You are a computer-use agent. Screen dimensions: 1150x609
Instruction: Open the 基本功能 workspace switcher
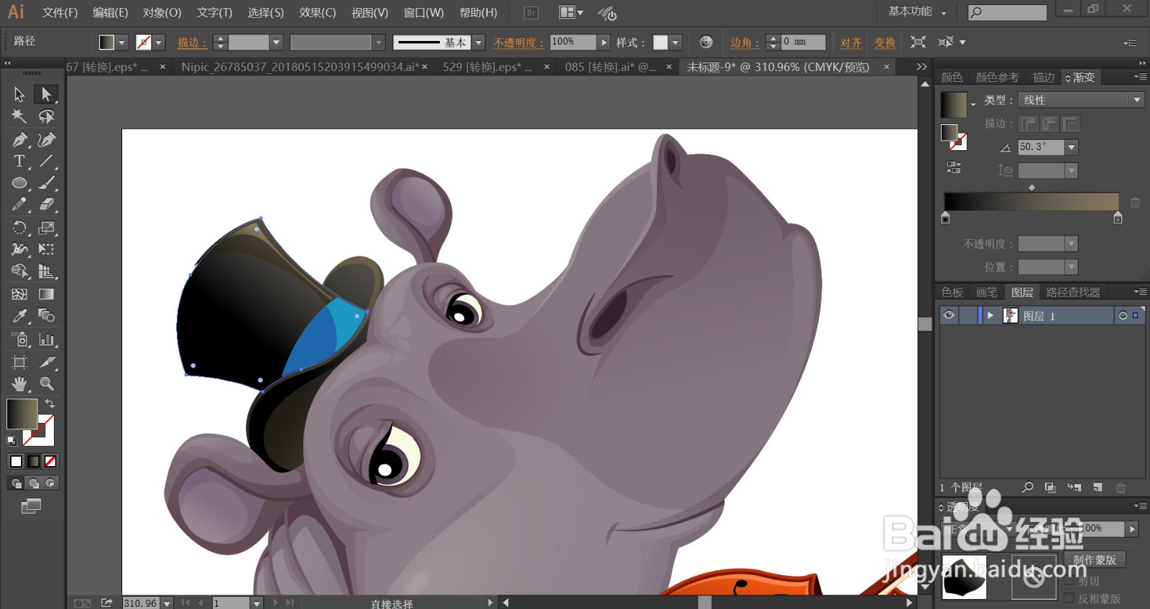tap(917, 11)
